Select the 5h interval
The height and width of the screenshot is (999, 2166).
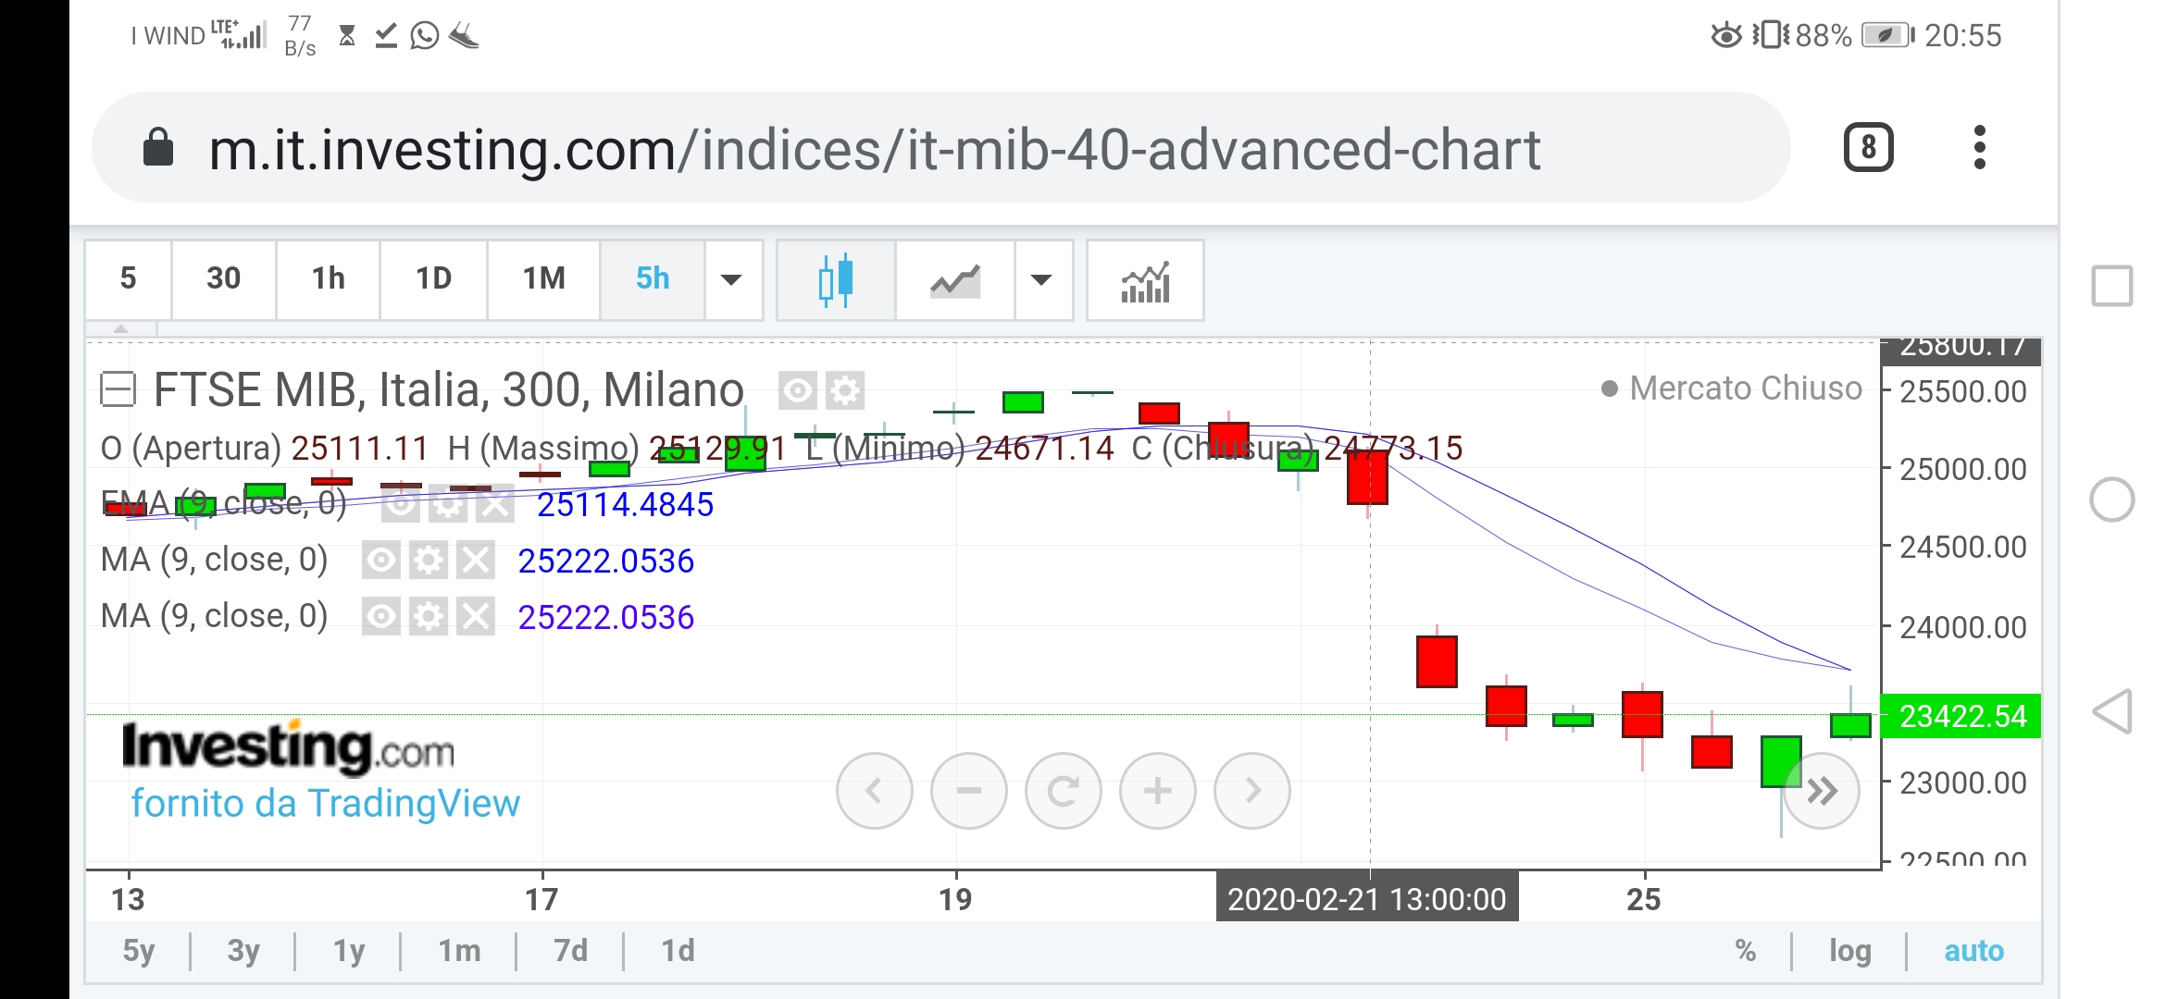pyautogui.click(x=653, y=279)
